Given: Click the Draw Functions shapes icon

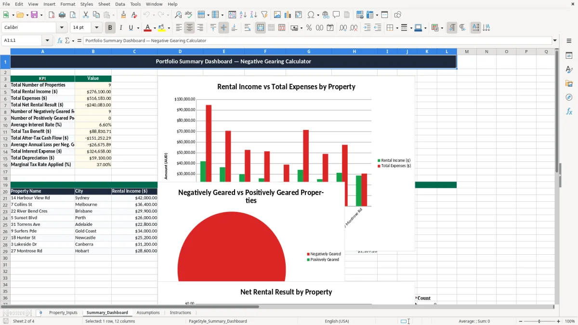Looking at the screenshot, I should [397, 15].
